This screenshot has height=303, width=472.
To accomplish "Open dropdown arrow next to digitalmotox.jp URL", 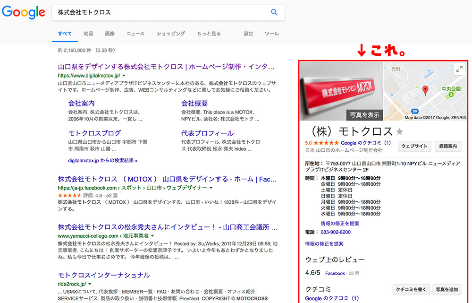I will point(124,76).
